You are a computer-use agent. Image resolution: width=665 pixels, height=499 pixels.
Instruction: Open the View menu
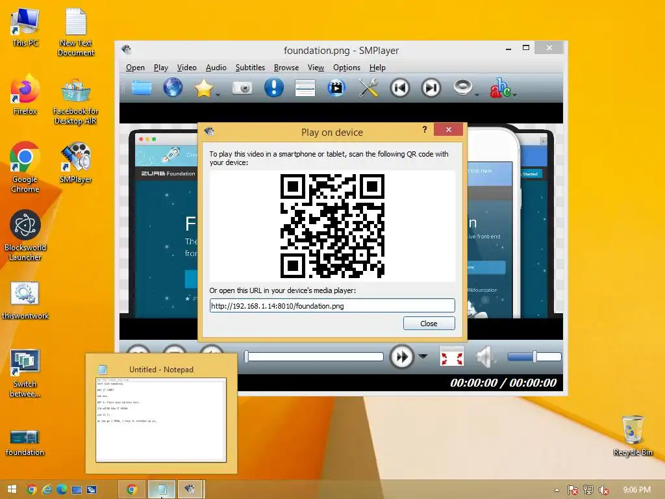[316, 68]
